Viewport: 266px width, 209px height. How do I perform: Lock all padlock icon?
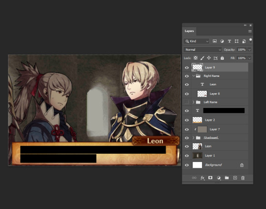point(222,58)
